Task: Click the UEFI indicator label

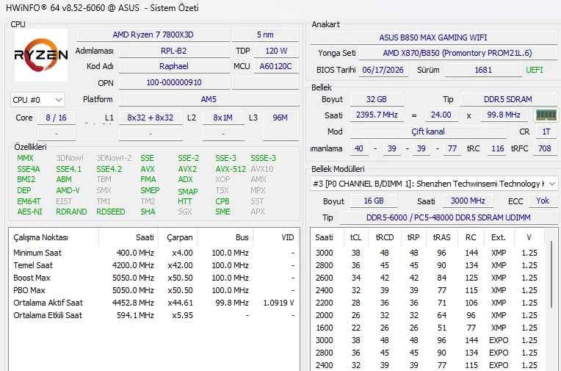Action: pyautogui.click(x=534, y=70)
